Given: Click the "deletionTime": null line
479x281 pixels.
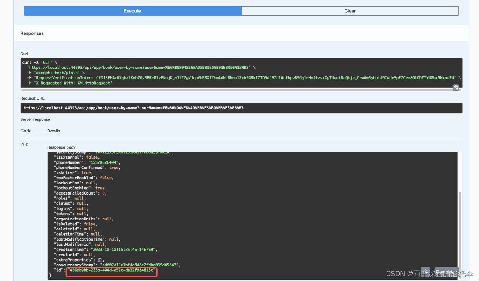Looking at the screenshot, I should pos(77,234).
